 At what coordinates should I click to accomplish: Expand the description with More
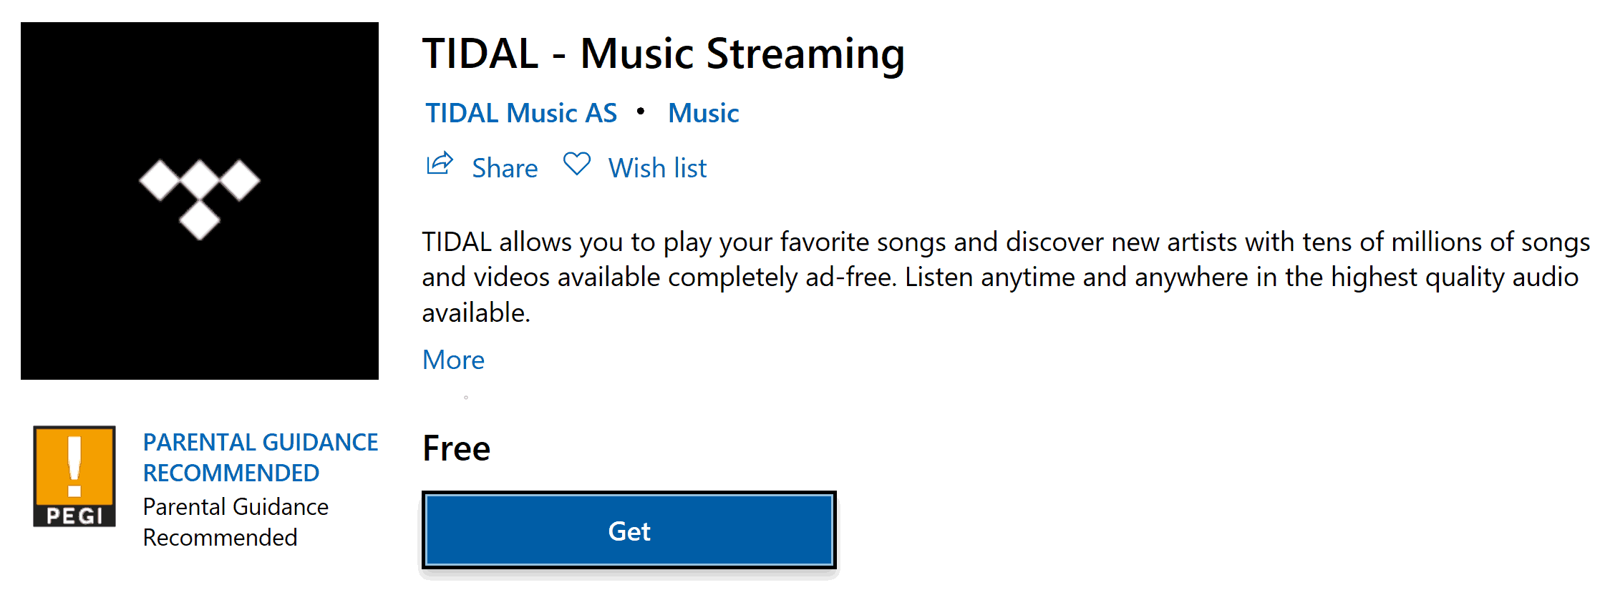(x=453, y=360)
